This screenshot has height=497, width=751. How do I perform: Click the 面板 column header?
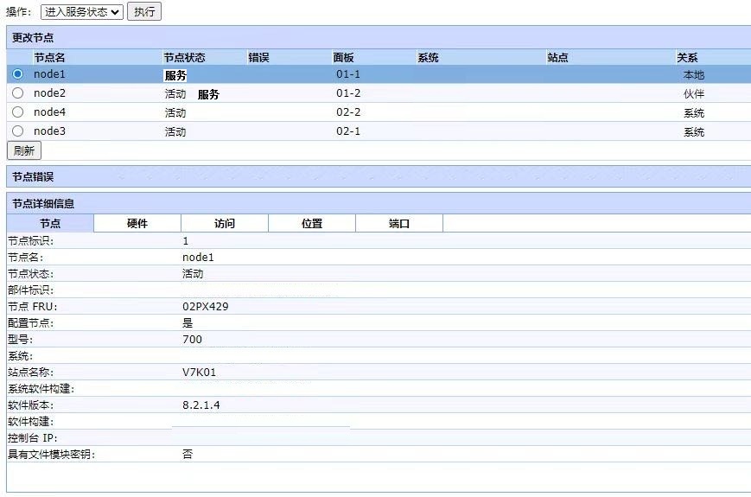pos(343,57)
